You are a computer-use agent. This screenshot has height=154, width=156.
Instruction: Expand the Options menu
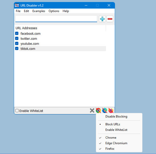coord(54,11)
